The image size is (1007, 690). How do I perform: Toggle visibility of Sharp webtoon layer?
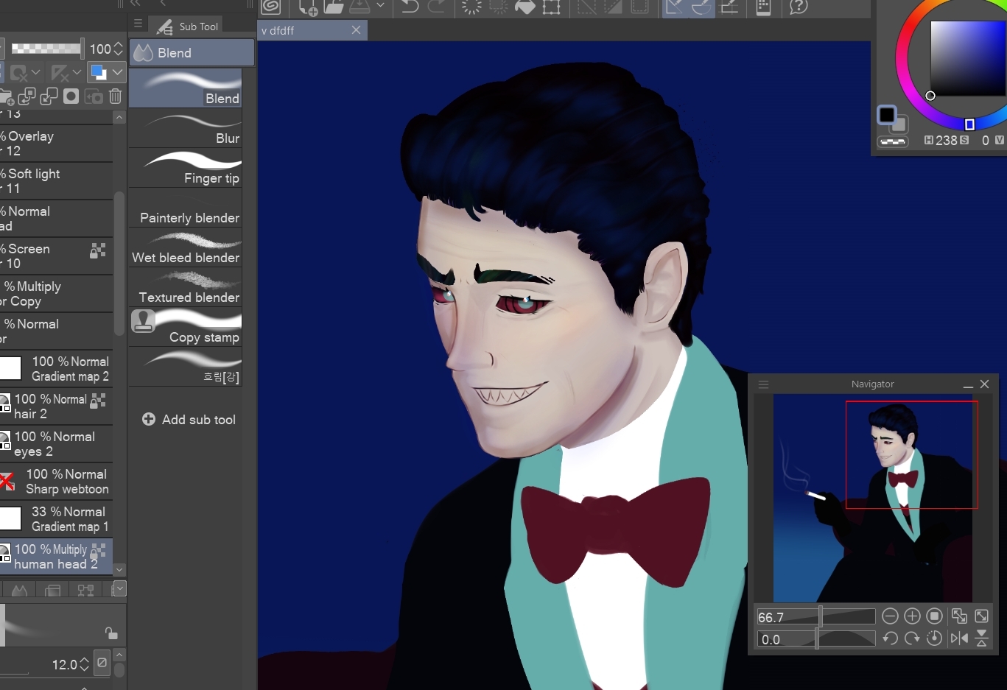(7, 482)
